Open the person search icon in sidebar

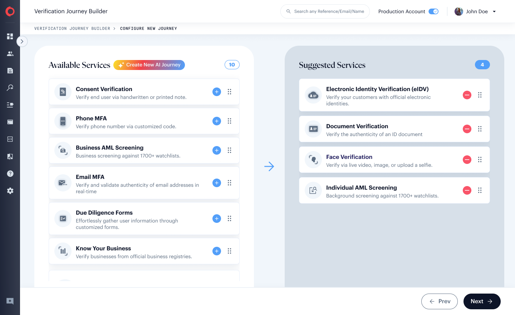tap(10, 87)
